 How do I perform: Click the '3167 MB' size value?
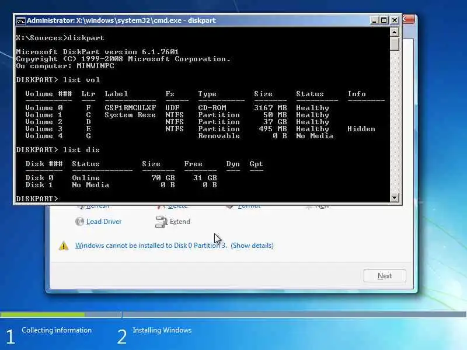pyautogui.click(x=270, y=108)
